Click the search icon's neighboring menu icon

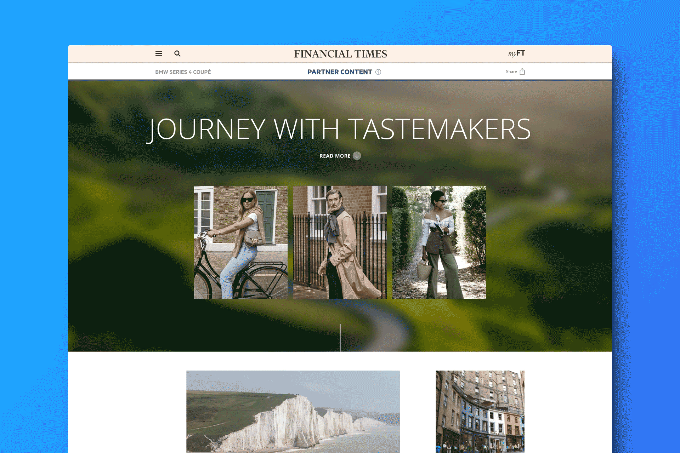tap(158, 53)
